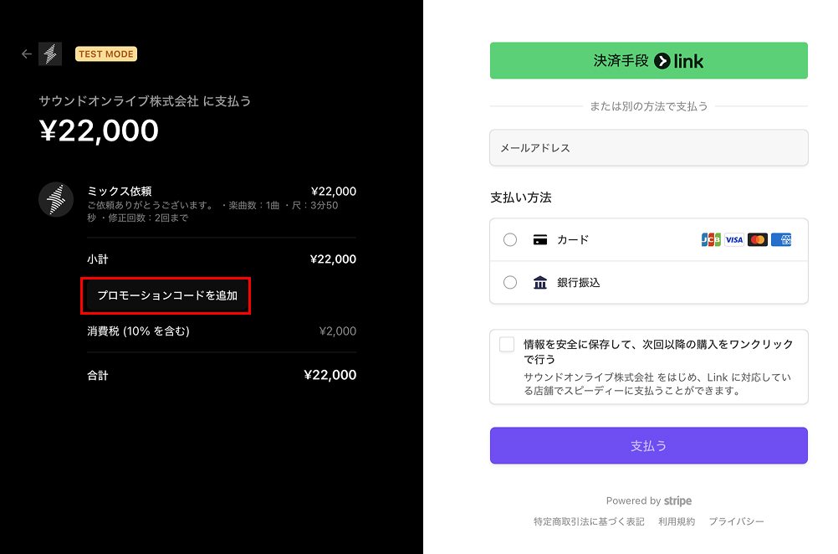
Task: Click the American Express logo
Action: pyautogui.click(x=781, y=240)
